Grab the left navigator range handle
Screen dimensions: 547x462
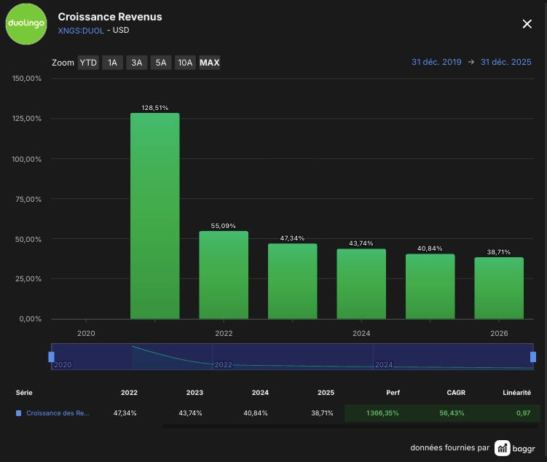point(51,357)
